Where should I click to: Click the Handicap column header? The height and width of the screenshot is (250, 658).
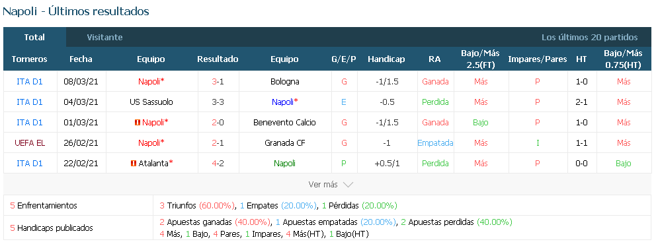[386, 59]
